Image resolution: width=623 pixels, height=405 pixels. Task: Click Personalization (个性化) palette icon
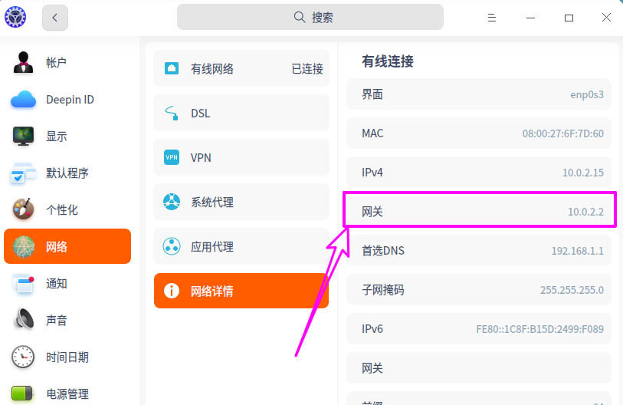pos(23,210)
